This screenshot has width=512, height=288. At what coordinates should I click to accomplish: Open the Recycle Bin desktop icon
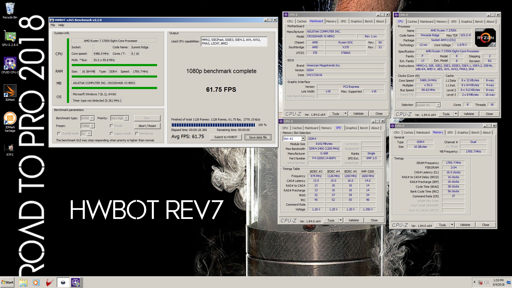pos(10,11)
